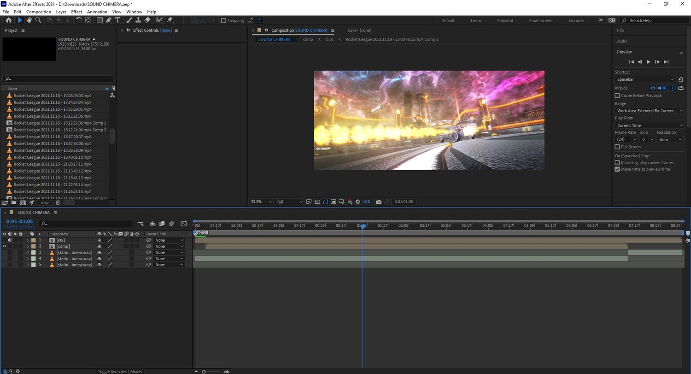Click Toggle Switches / Modes button
This screenshot has width=691, height=374.
[120, 371]
